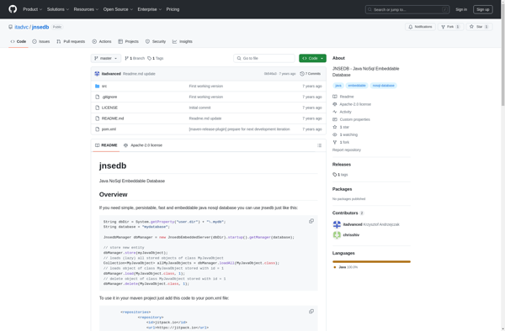The image size is (505, 331).
Task: Open the src folder
Action: (104, 87)
